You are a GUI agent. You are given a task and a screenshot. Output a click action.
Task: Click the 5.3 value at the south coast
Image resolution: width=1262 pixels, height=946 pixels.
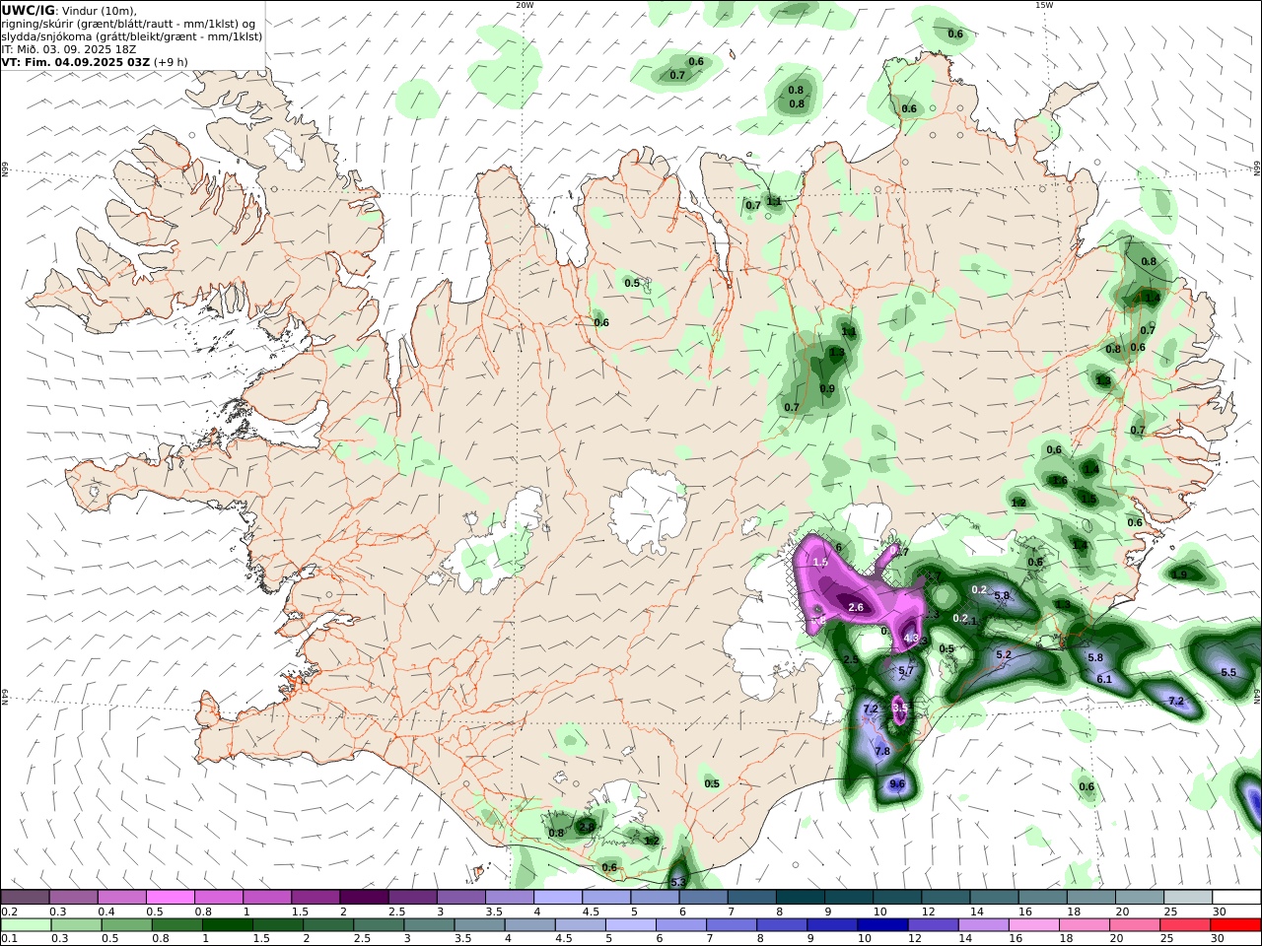click(x=678, y=882)
